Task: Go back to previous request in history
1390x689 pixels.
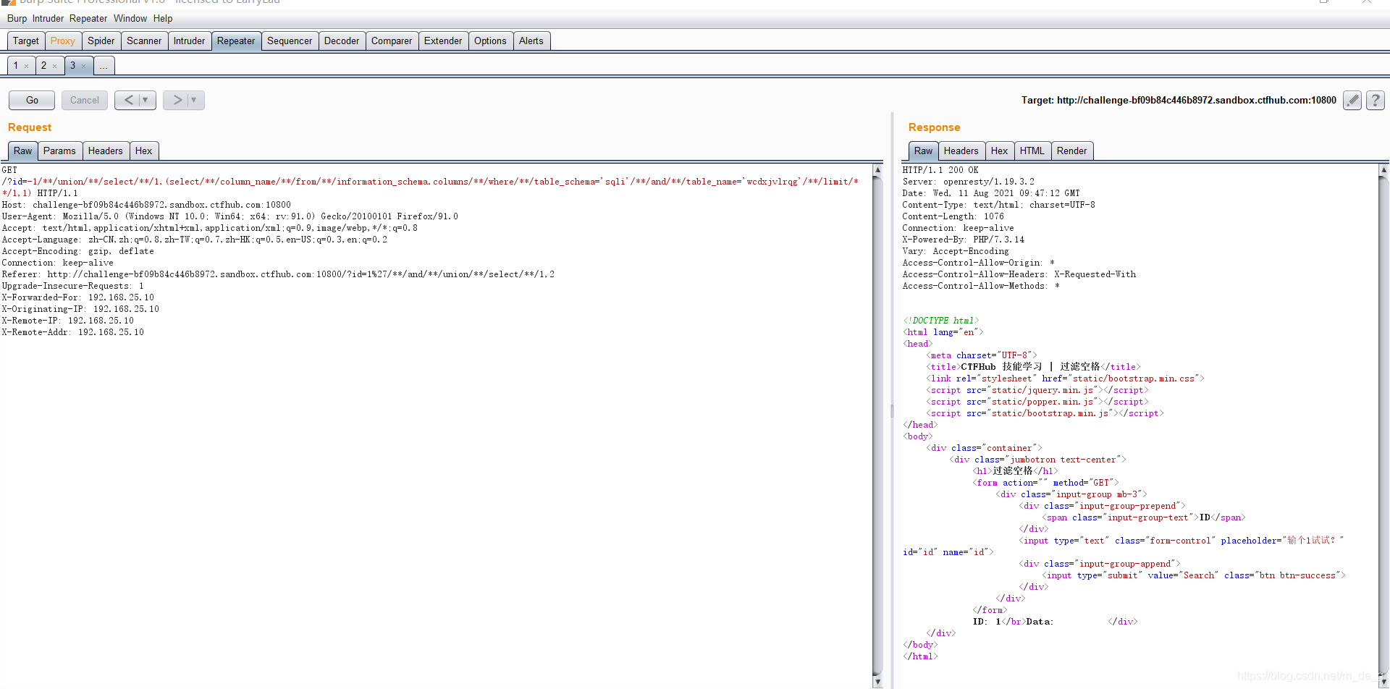Action: [x=127, y=100]
